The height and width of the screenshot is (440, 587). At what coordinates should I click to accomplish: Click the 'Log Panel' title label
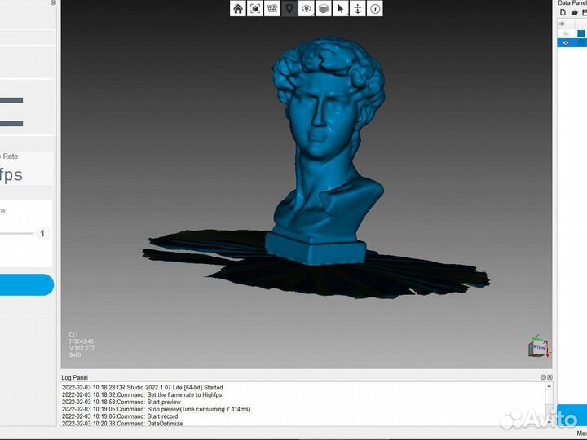point(74,377)
